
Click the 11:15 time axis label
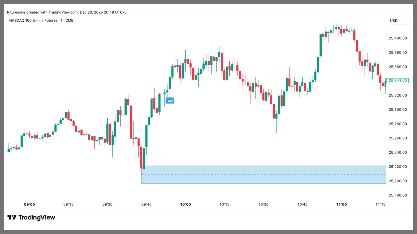point(380,204)
